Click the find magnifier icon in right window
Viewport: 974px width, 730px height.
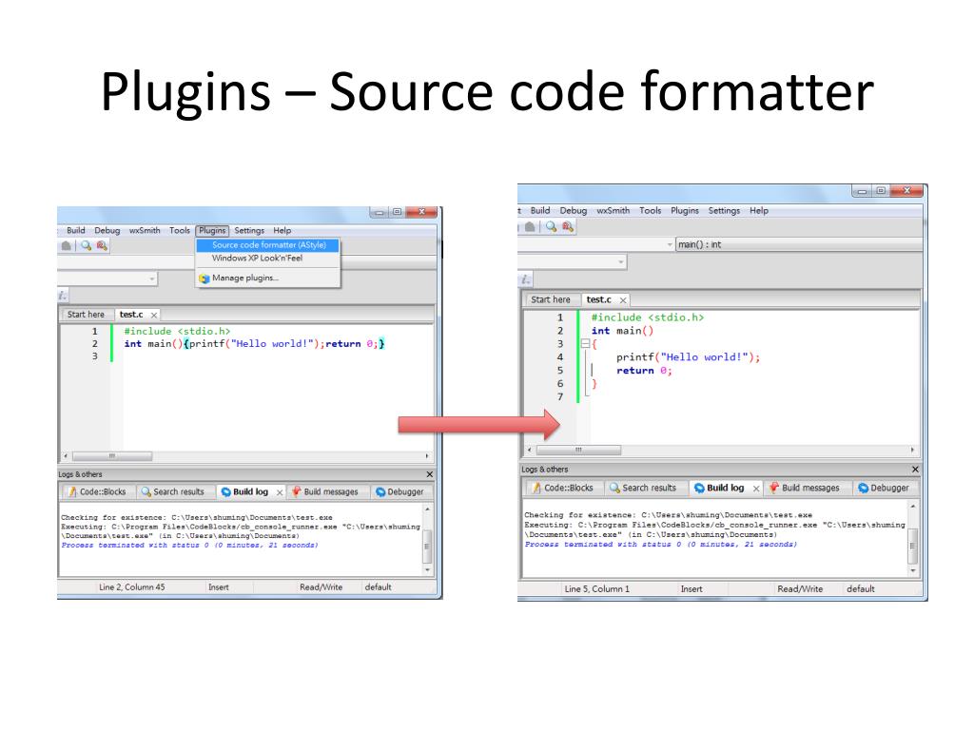pyautogui.click(x=551, y=226)
